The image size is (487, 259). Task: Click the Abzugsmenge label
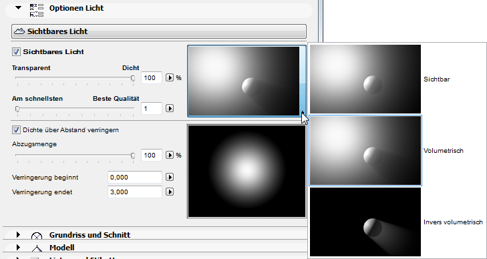[x=34, y=144]
